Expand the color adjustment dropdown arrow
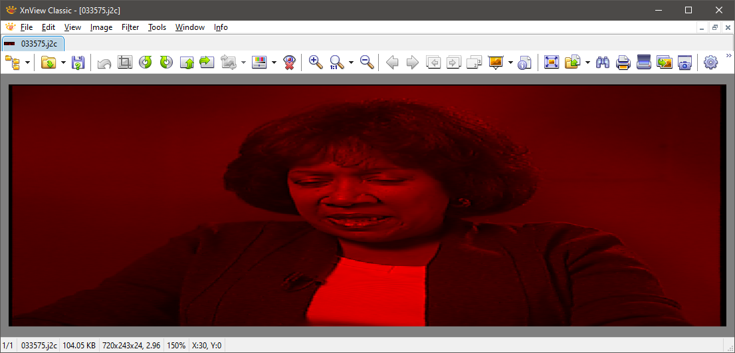Viewport: 735px width, 353px height. point(274,62)
